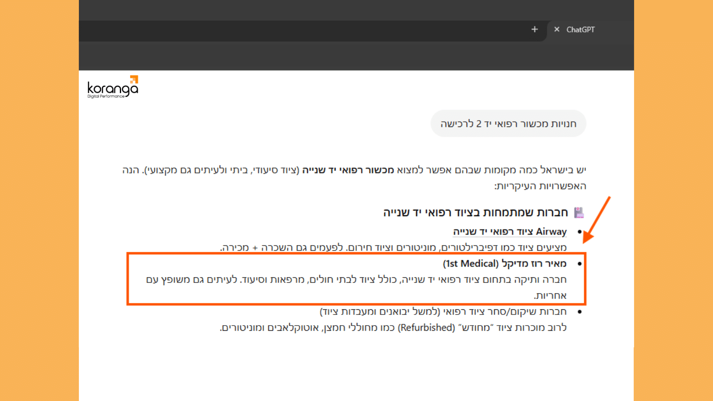Click the Airway description about דפיברילטורים

(393, 248)
